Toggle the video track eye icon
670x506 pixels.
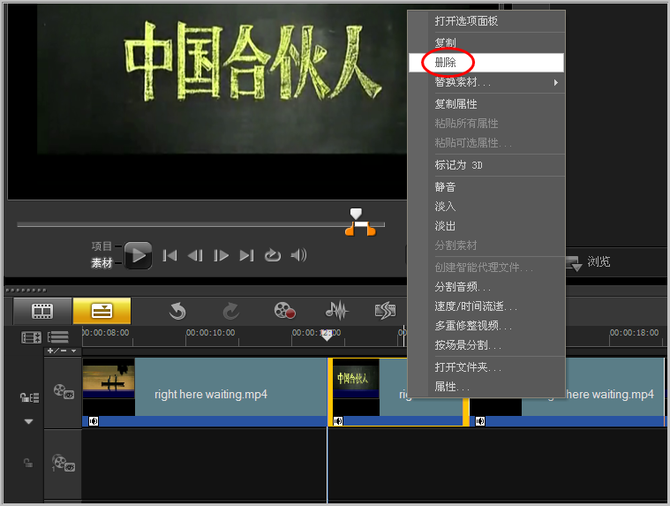(x=64, y=391)
